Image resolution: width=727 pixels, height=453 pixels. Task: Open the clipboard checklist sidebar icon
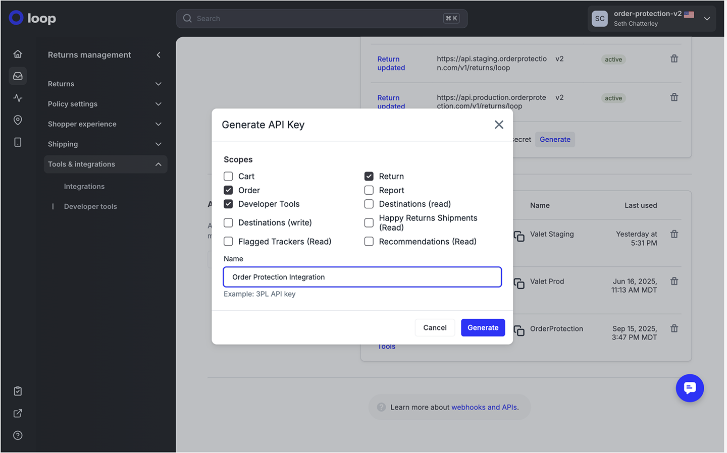18,391
